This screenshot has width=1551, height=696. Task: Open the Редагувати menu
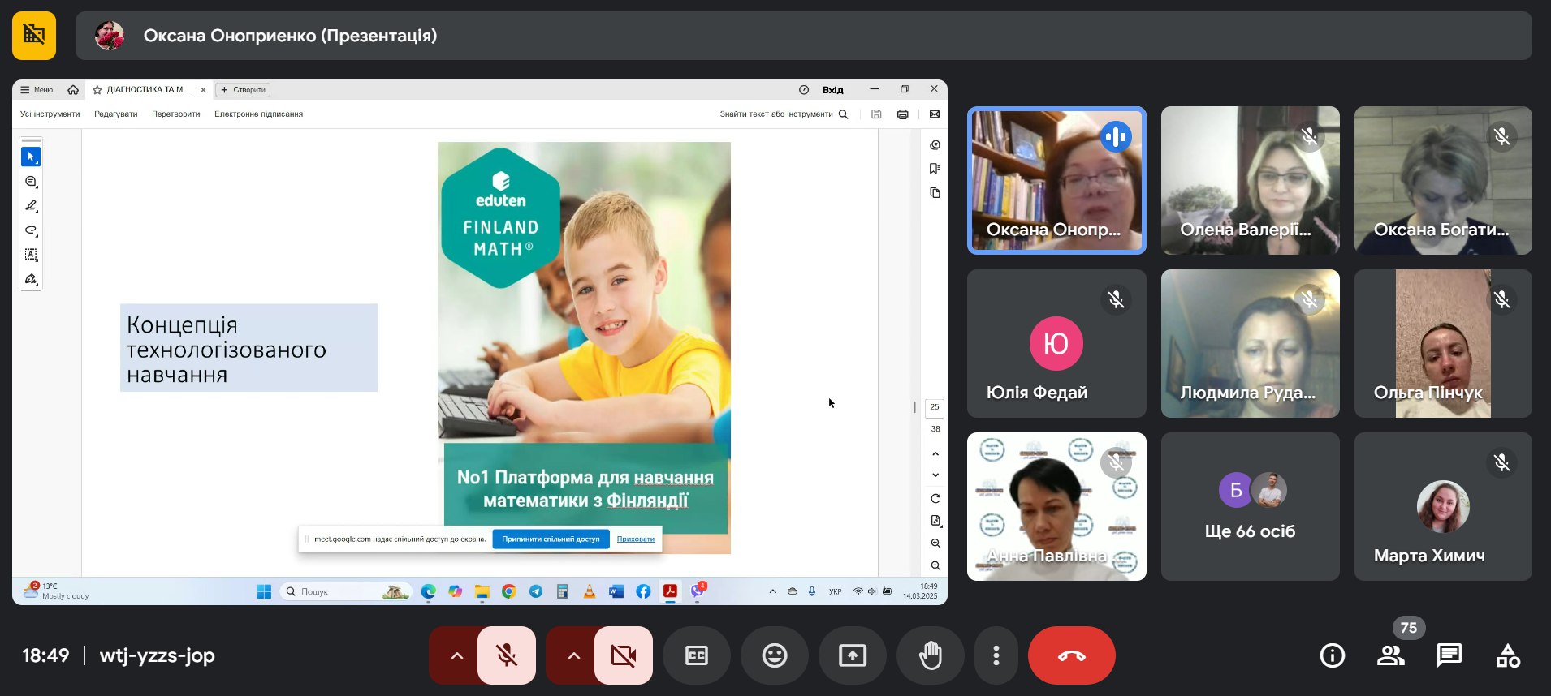[116, 114]
